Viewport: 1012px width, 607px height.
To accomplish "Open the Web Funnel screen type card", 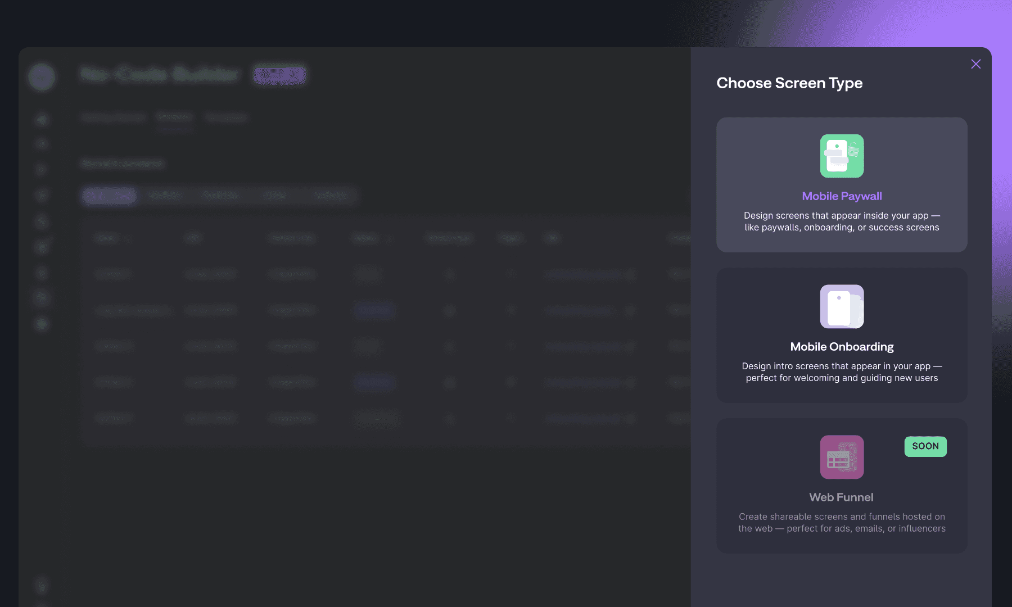I will tap(842, 486).
